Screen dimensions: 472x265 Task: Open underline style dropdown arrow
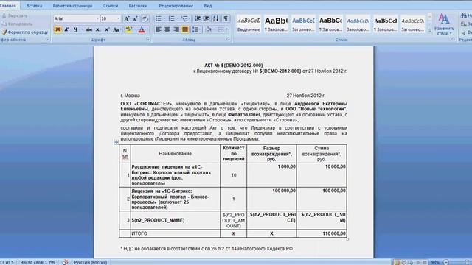click(x=82, y=29)
